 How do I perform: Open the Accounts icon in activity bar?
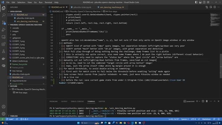click(3, 107)
